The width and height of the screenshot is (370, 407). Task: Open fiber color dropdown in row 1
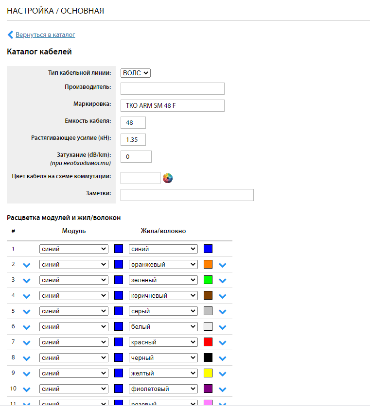click(x=163, y=249)
